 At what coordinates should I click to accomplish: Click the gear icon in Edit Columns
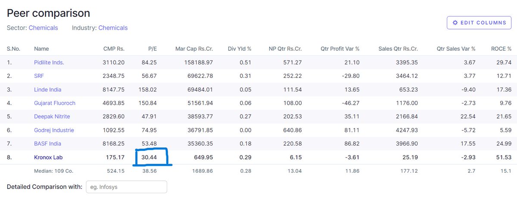coord(455,22)
